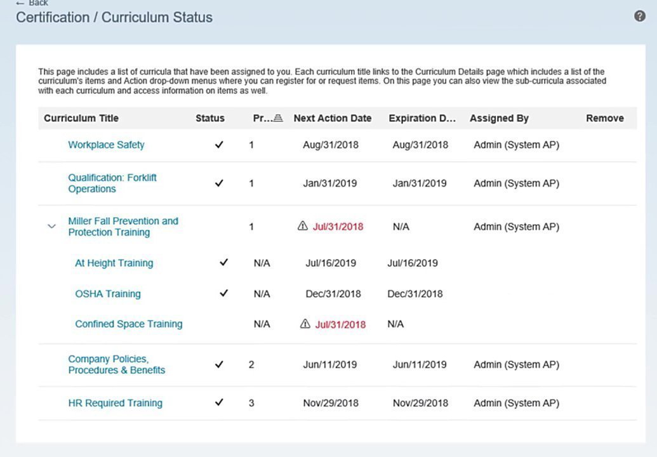The height and width of the screenshot is (457, 657).
Task: Select Company Policies' expiration date Jun/11/2019
Action: click(x=420, y=365)
